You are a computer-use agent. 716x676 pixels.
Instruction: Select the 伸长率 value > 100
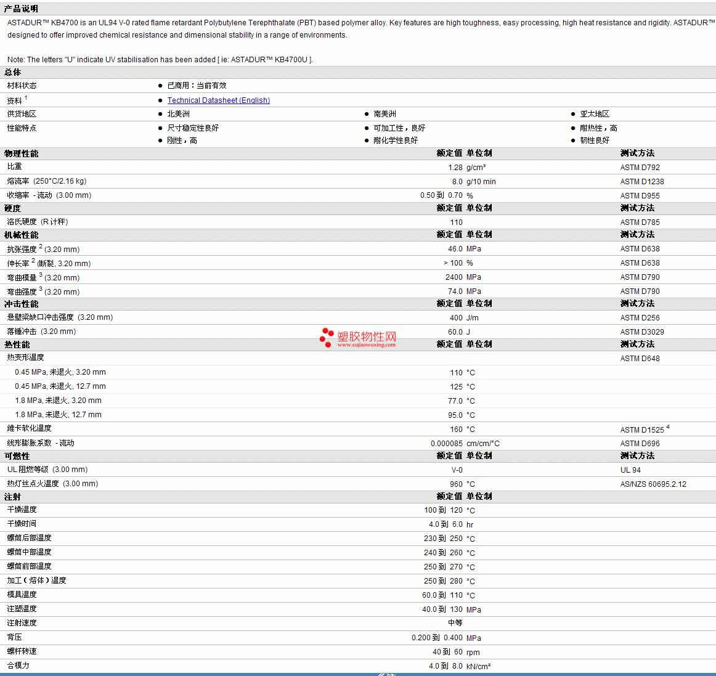point(452,263)
